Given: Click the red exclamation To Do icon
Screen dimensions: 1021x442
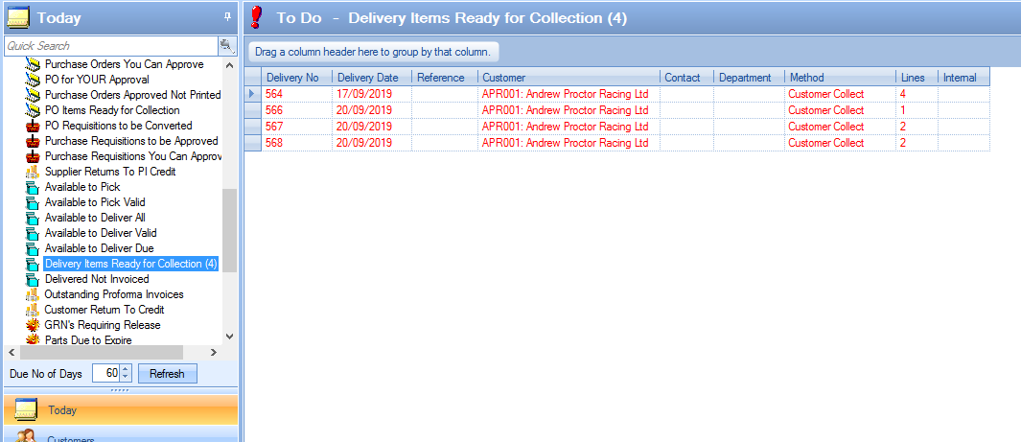Looking at the screenshot, I should [x=256, y=17].
